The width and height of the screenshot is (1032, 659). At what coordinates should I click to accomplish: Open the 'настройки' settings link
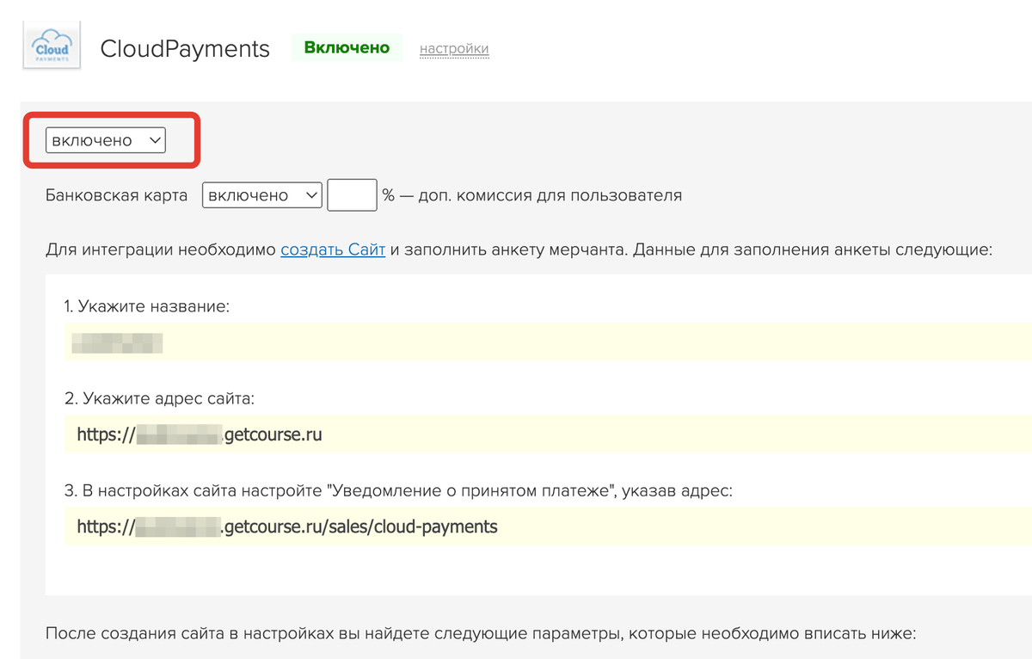(x=454, y=48)
